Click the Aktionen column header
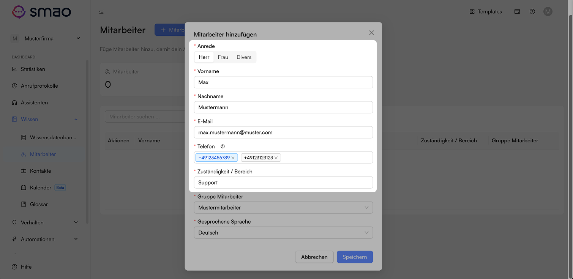Screen dimensions: 573x279 coord(118,140)
